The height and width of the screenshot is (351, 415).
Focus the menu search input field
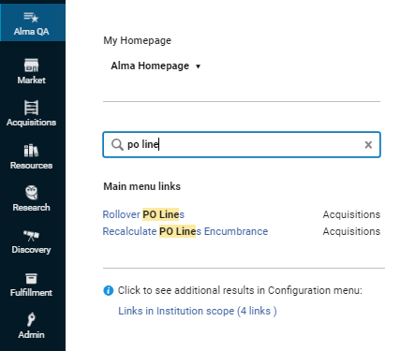[x=242, y=144]
